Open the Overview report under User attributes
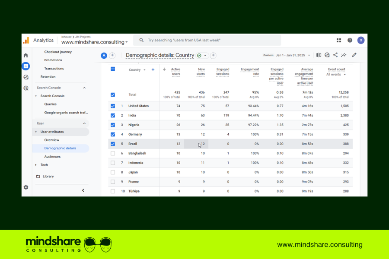Screen dimensions: 389x259 [51, 140]
